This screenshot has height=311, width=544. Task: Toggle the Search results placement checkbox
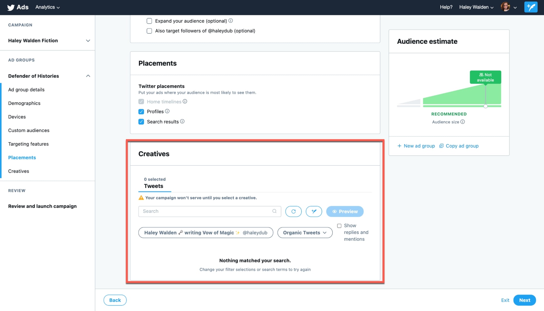(x=141, y=121)
